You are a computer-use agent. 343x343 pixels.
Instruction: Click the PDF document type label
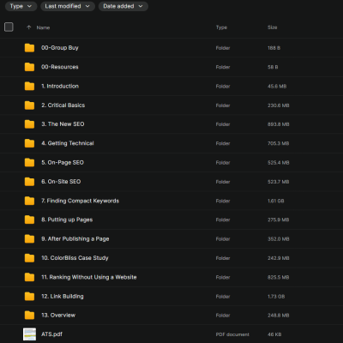(x=232, y=334)
